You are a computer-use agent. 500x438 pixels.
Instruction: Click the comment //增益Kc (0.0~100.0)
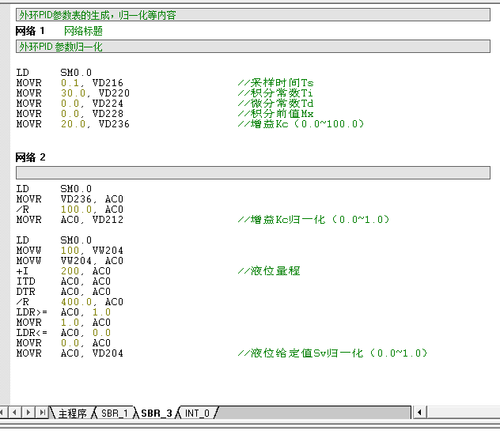point(301,123)
